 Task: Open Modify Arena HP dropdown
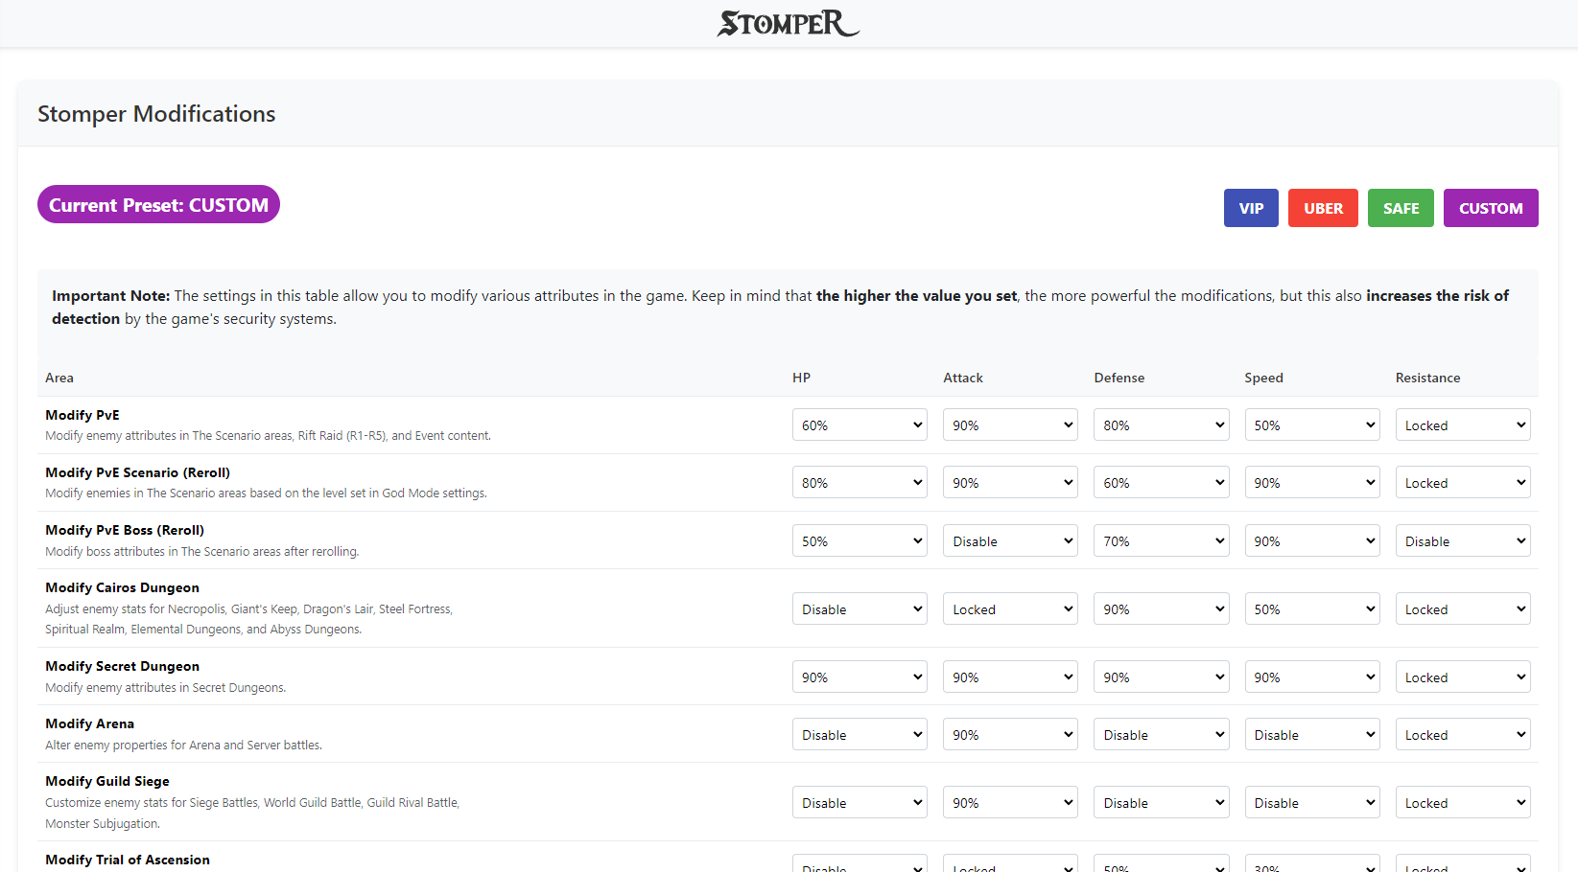coord(860,734)
